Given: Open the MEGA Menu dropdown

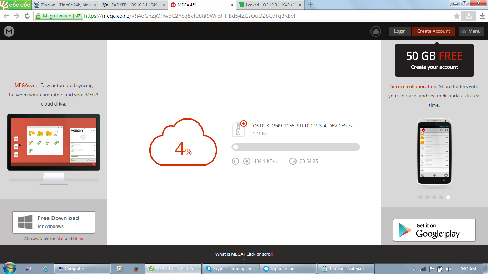Looking at the screenshot, I should click(471, 31).
